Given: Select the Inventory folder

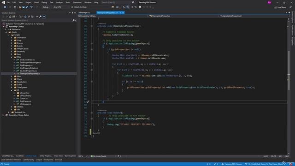Looking at the screenshot, I should tap(21, 51).
